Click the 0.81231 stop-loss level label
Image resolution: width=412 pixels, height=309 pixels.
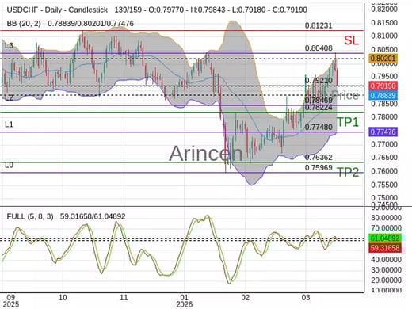pos(319,25)
